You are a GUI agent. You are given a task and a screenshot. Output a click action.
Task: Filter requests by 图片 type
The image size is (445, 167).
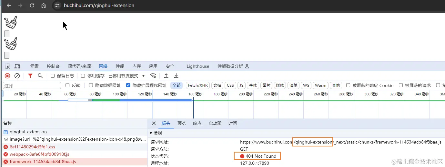click(x=267, y=85)
